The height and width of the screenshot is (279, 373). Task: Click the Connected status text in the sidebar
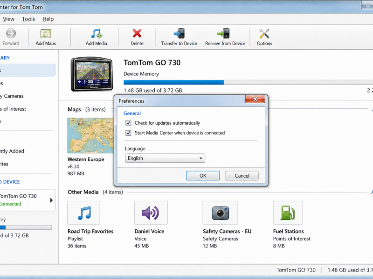click(10, 204)
